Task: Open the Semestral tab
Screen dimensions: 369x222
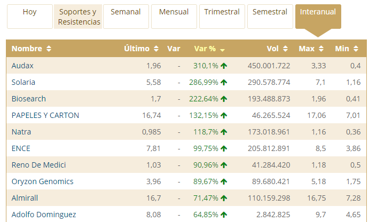Action: [x=270, y=12]
